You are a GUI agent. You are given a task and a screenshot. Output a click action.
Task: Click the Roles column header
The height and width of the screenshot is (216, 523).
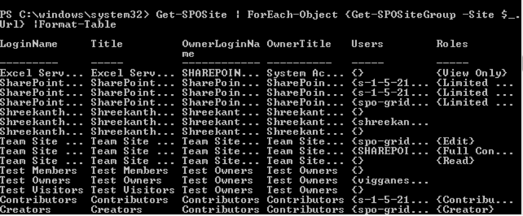point(452,44)
